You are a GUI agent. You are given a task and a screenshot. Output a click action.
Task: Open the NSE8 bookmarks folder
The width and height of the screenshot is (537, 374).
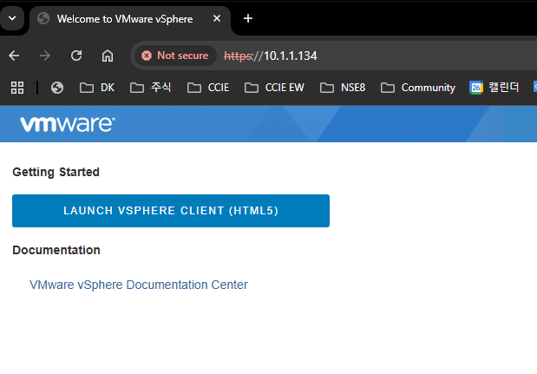[343, 88]
